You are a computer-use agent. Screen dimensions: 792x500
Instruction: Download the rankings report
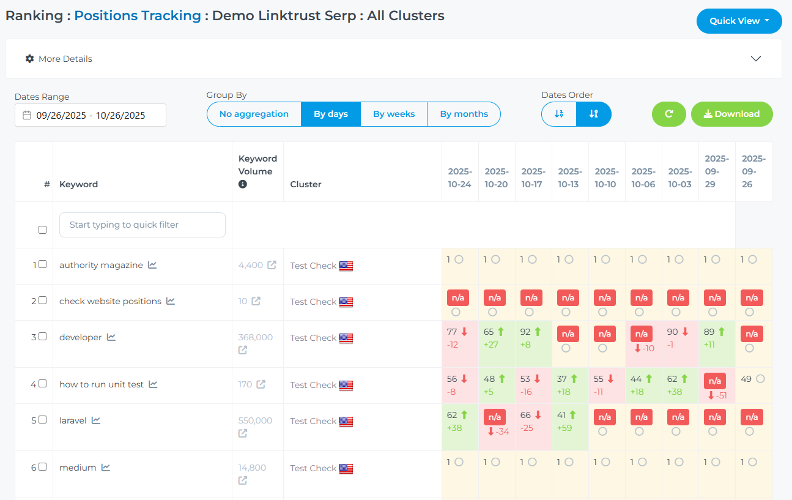(x=731, y=114)
